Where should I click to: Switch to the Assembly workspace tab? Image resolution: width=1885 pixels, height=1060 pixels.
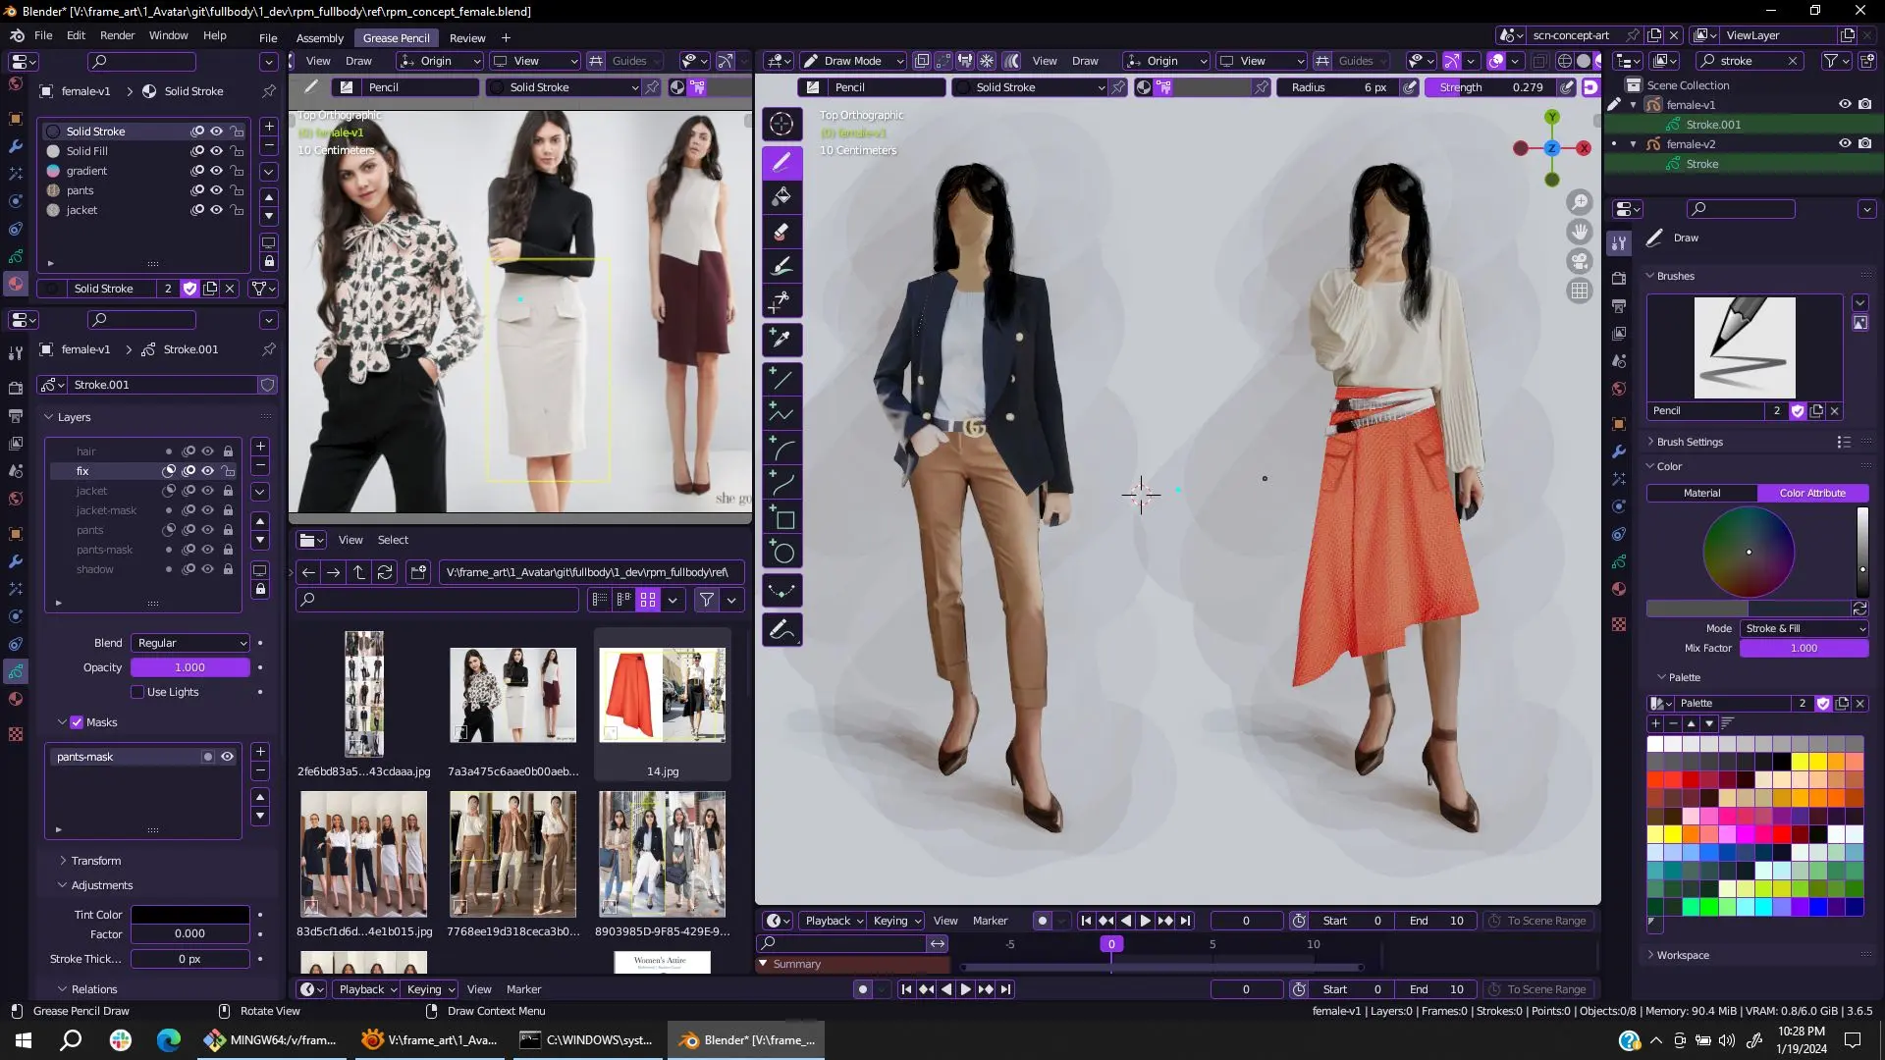319,38
